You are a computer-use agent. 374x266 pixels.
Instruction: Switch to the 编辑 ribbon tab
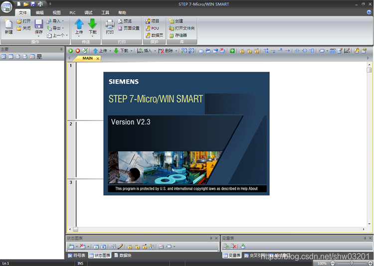(39, 12)
